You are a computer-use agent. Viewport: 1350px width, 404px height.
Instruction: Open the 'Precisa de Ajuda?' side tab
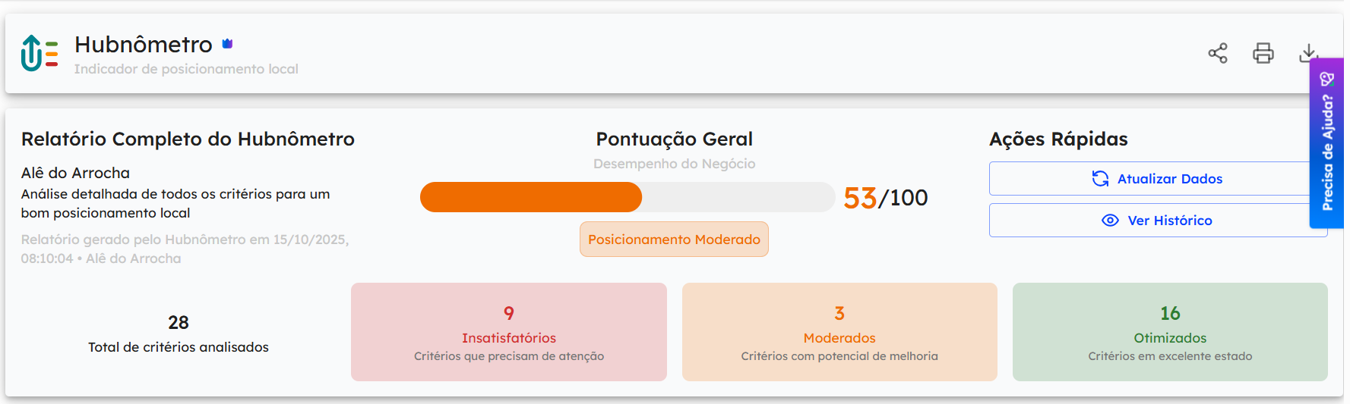click(1326, 144)
